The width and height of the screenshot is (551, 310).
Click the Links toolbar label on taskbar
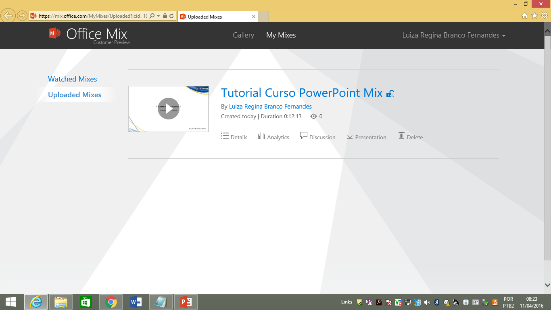click(346, 302)
